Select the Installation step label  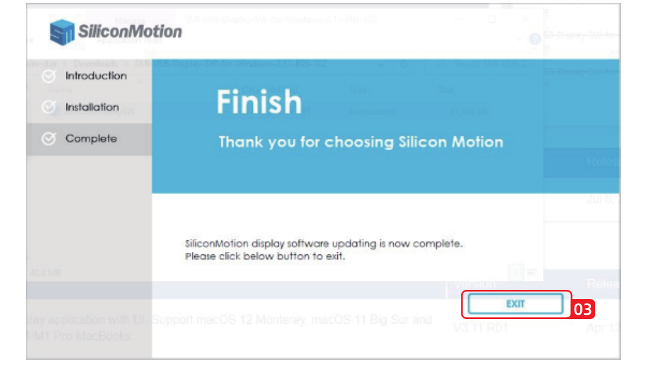(92, 107)
